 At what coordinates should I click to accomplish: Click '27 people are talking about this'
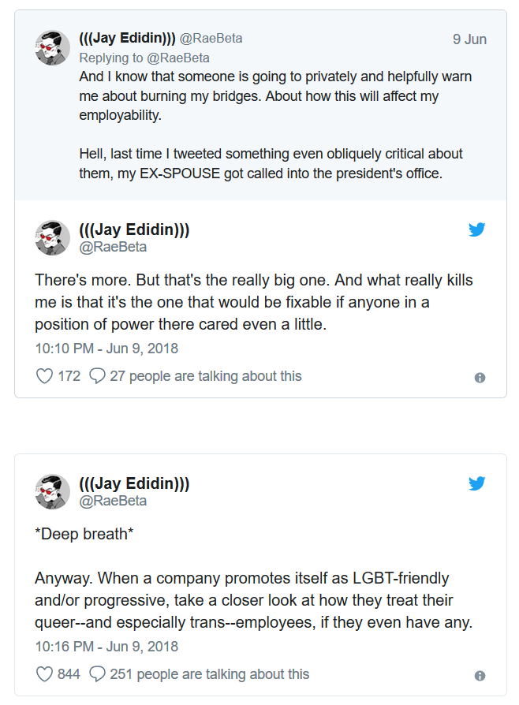pos(205,376)
